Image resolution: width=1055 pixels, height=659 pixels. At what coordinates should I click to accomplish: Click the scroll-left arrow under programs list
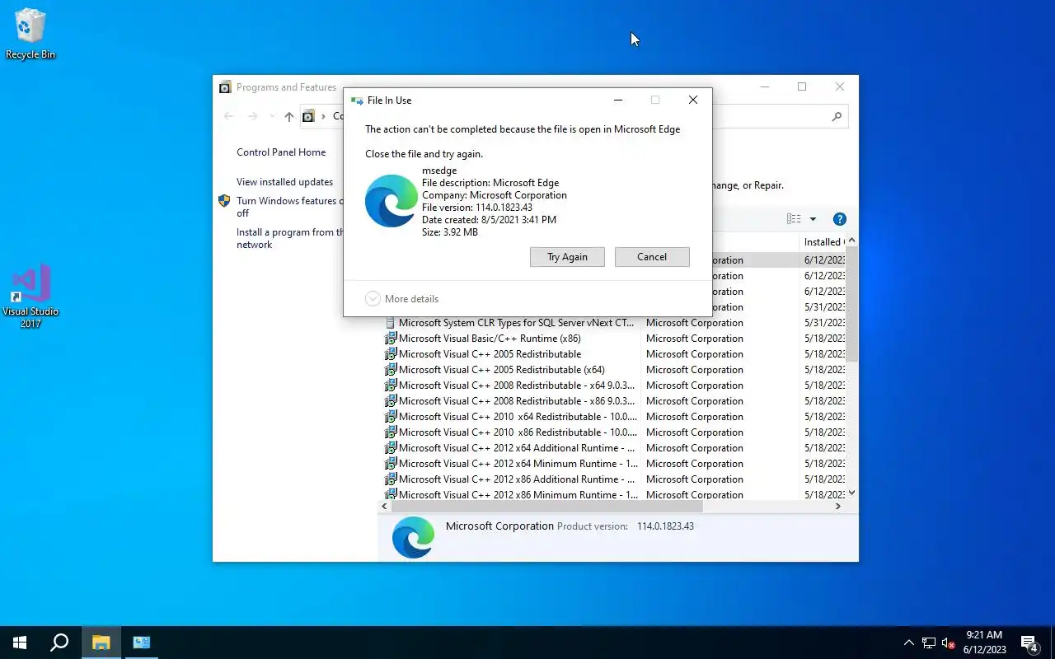[385, 506]
